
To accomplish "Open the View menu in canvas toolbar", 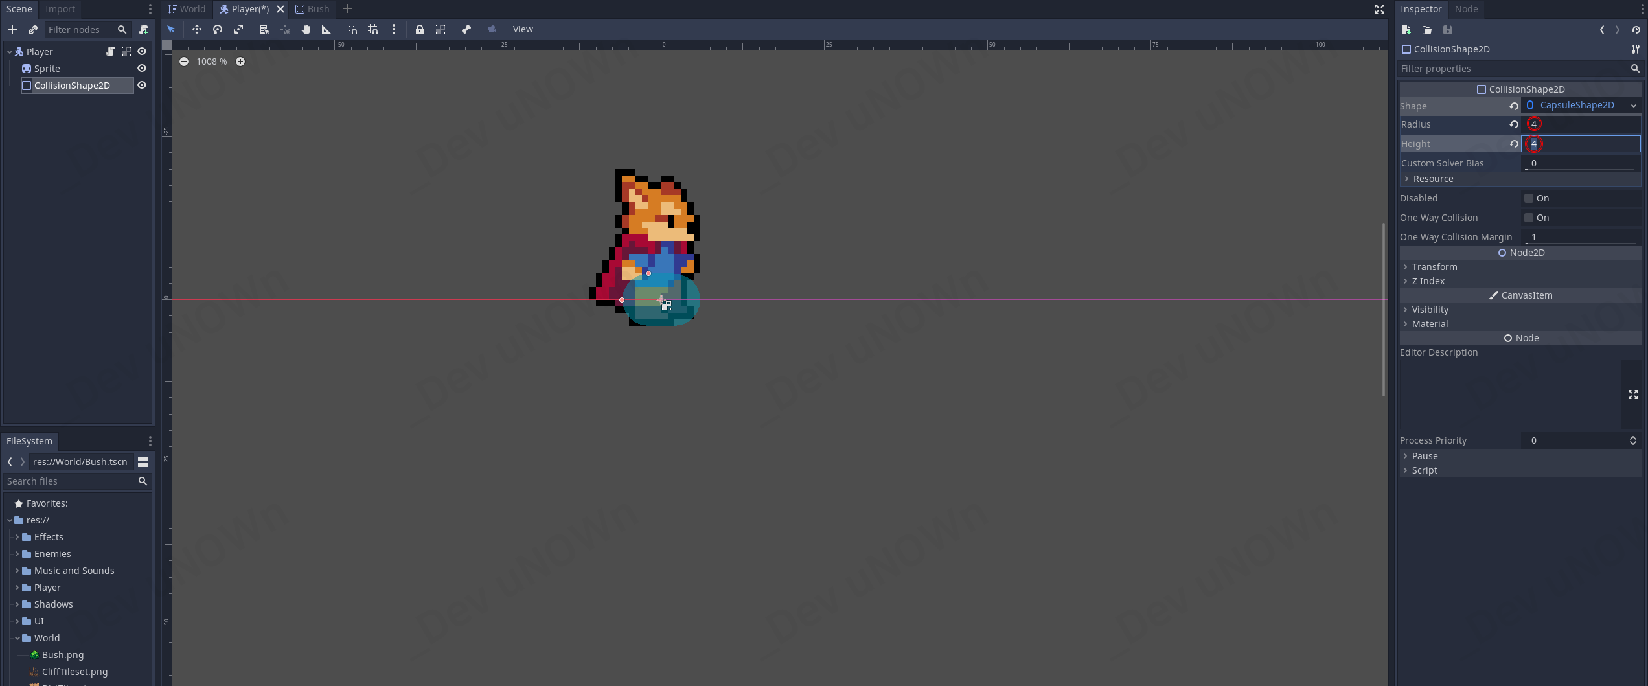I will 523,29.
